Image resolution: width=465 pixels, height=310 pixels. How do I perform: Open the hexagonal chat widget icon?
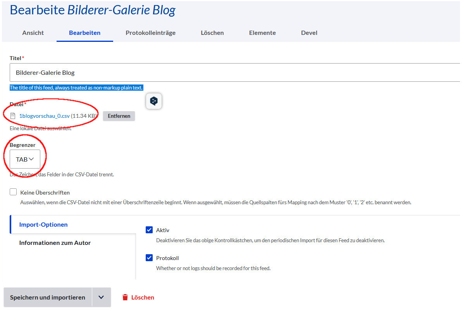(x=154, y=101)
